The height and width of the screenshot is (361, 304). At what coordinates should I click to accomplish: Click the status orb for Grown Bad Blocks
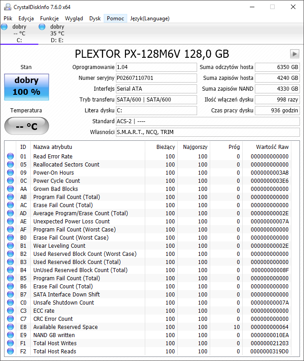[10, 189]
